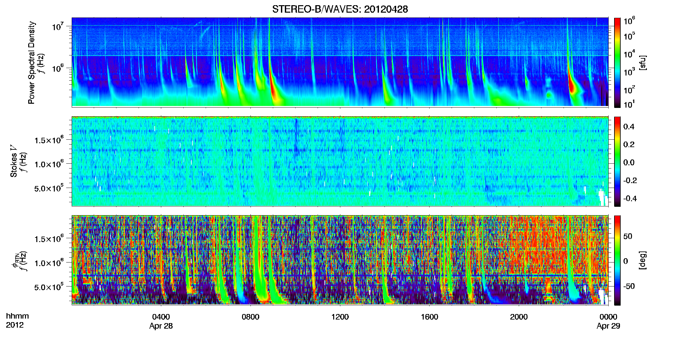Click the 10^4 tick on the sfu colorbar
The image size is (680, 350).
click(x=629, y=54)
